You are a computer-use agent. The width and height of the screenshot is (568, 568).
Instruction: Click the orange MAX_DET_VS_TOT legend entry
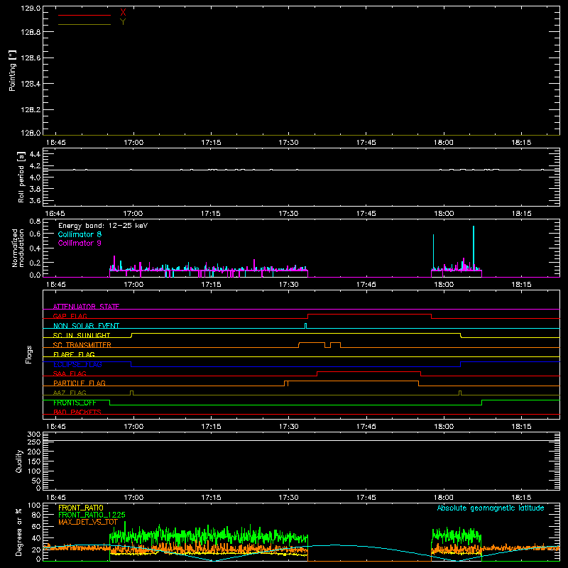(x=88, y=522)
